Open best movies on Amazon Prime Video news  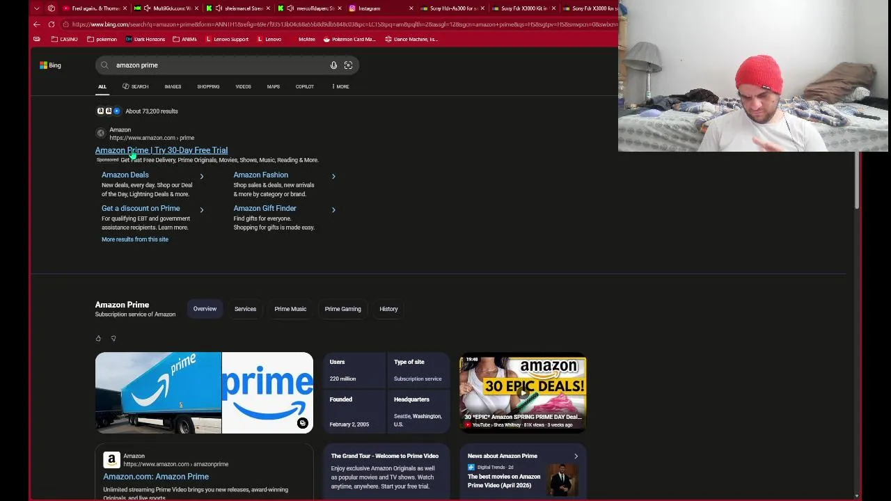504,481
